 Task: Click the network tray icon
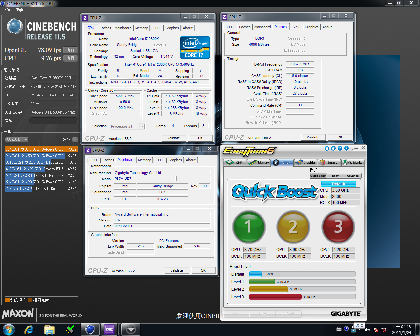pos(383,330)
